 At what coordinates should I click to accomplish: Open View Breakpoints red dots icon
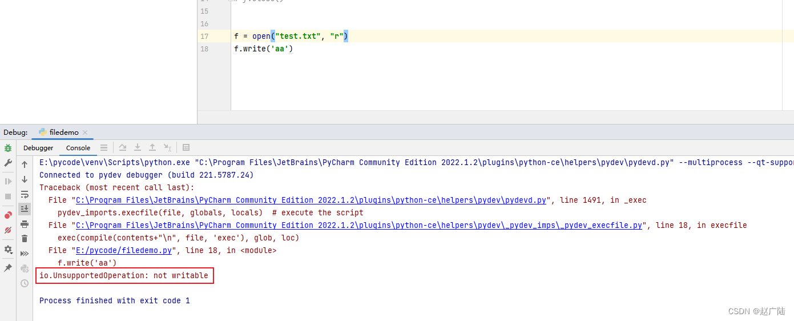pyautogui.click(x=8, y=215)
